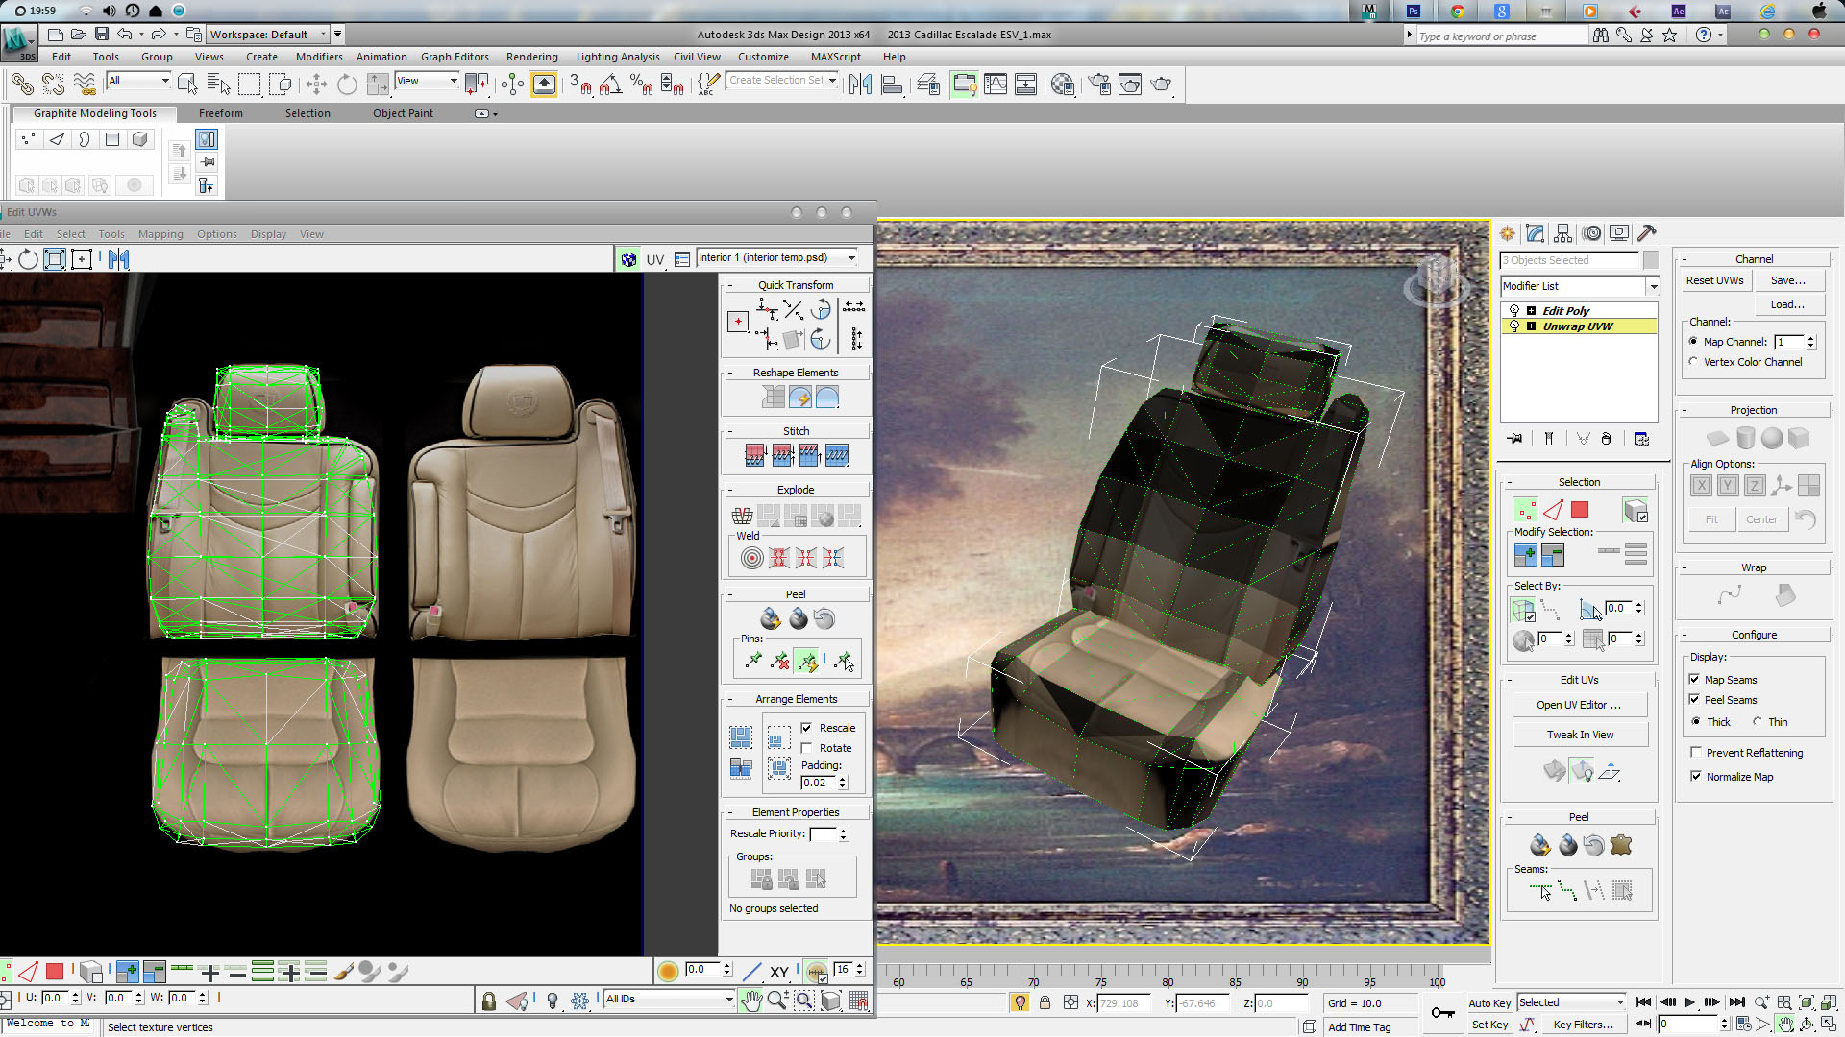Select the Target Weld icon
This screenshot has width=1845, height=1037.
click(752, 558)
